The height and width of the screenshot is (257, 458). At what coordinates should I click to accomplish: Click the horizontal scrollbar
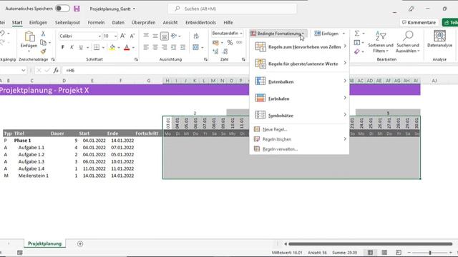click(370, 244)
